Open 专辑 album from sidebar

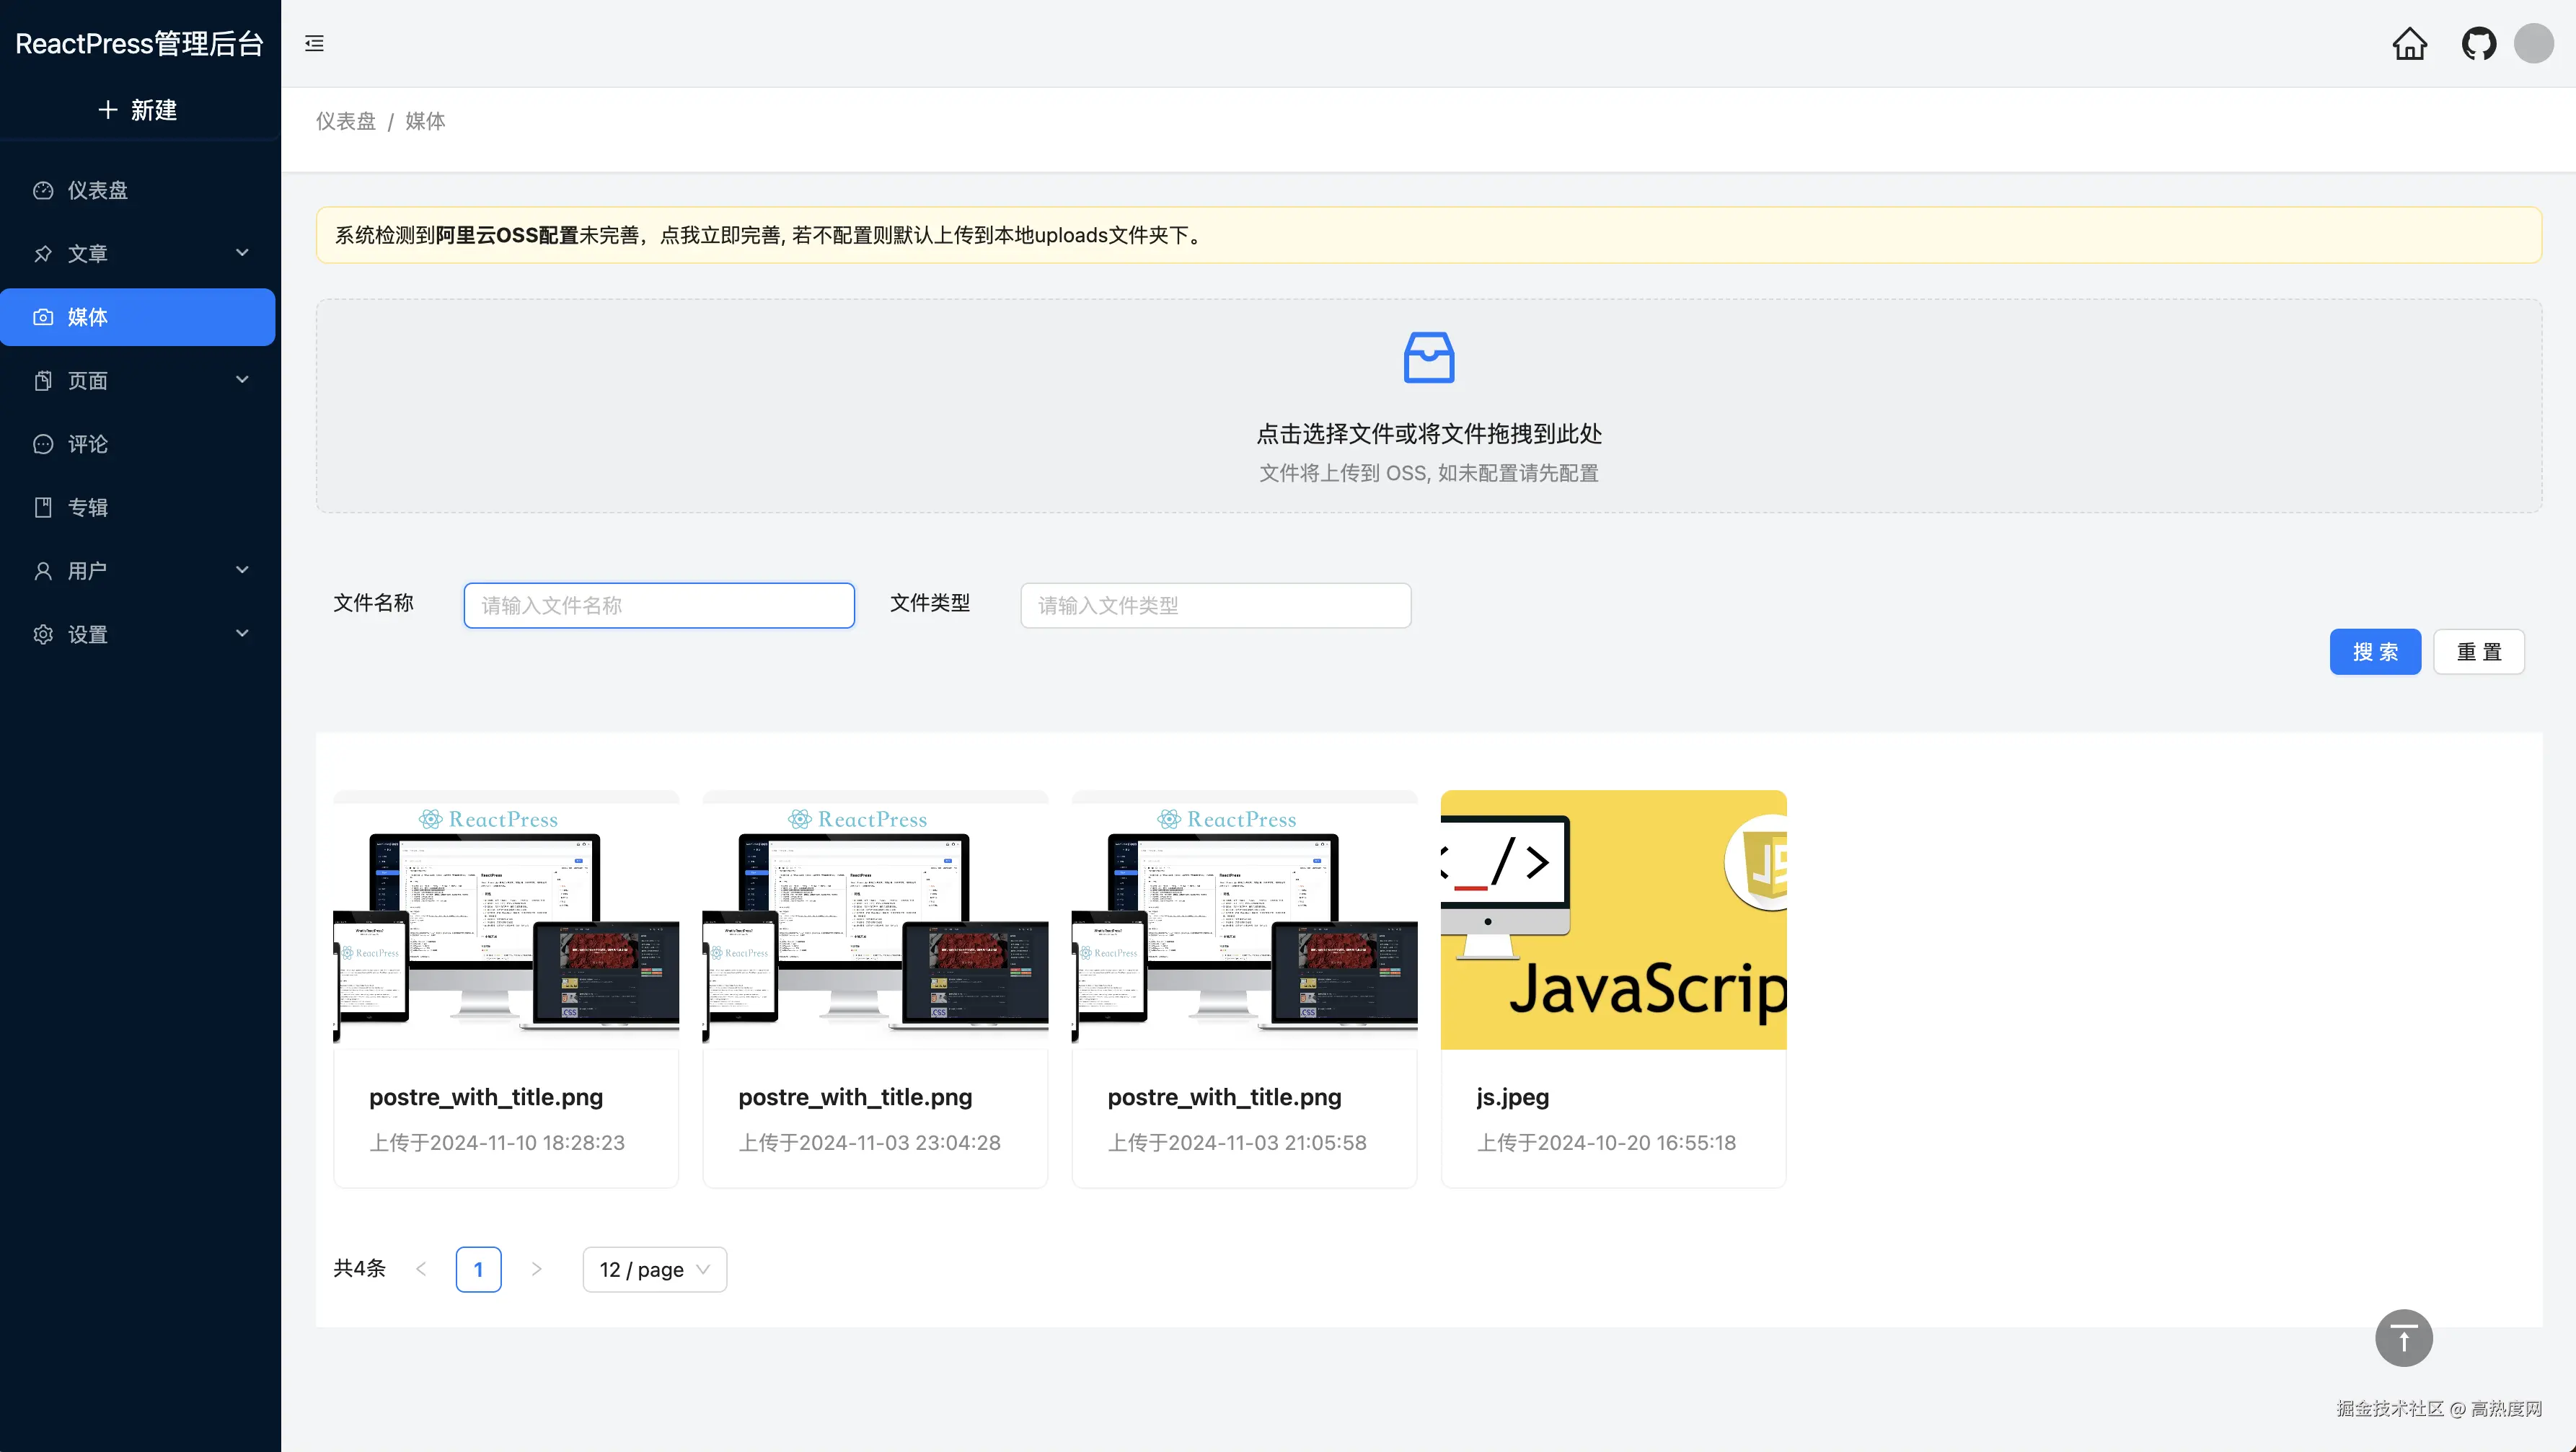coord(87,507)
